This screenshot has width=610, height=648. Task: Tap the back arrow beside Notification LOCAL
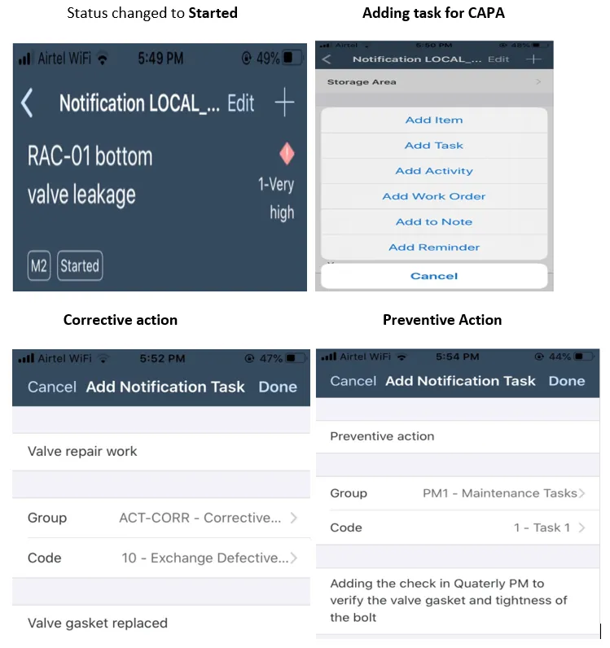tap(28, 103)
